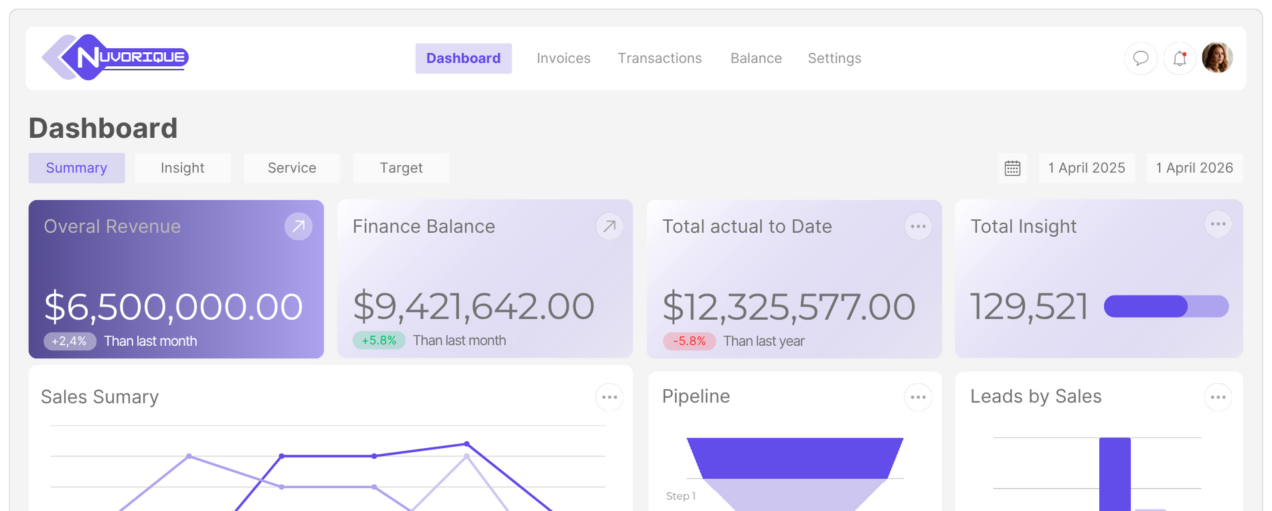Set start date 1 April 2025
Viewport: 1272px width, 511px height.
(1087, 168)
